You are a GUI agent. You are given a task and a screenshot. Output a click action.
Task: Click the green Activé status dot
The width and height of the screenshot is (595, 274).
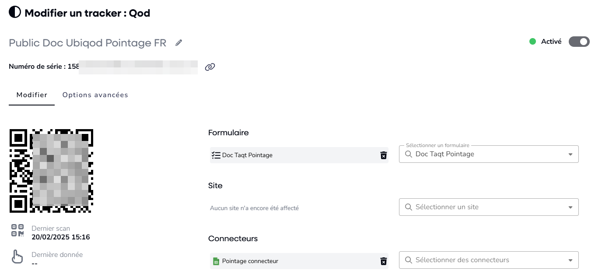click(x=532, y=42)
